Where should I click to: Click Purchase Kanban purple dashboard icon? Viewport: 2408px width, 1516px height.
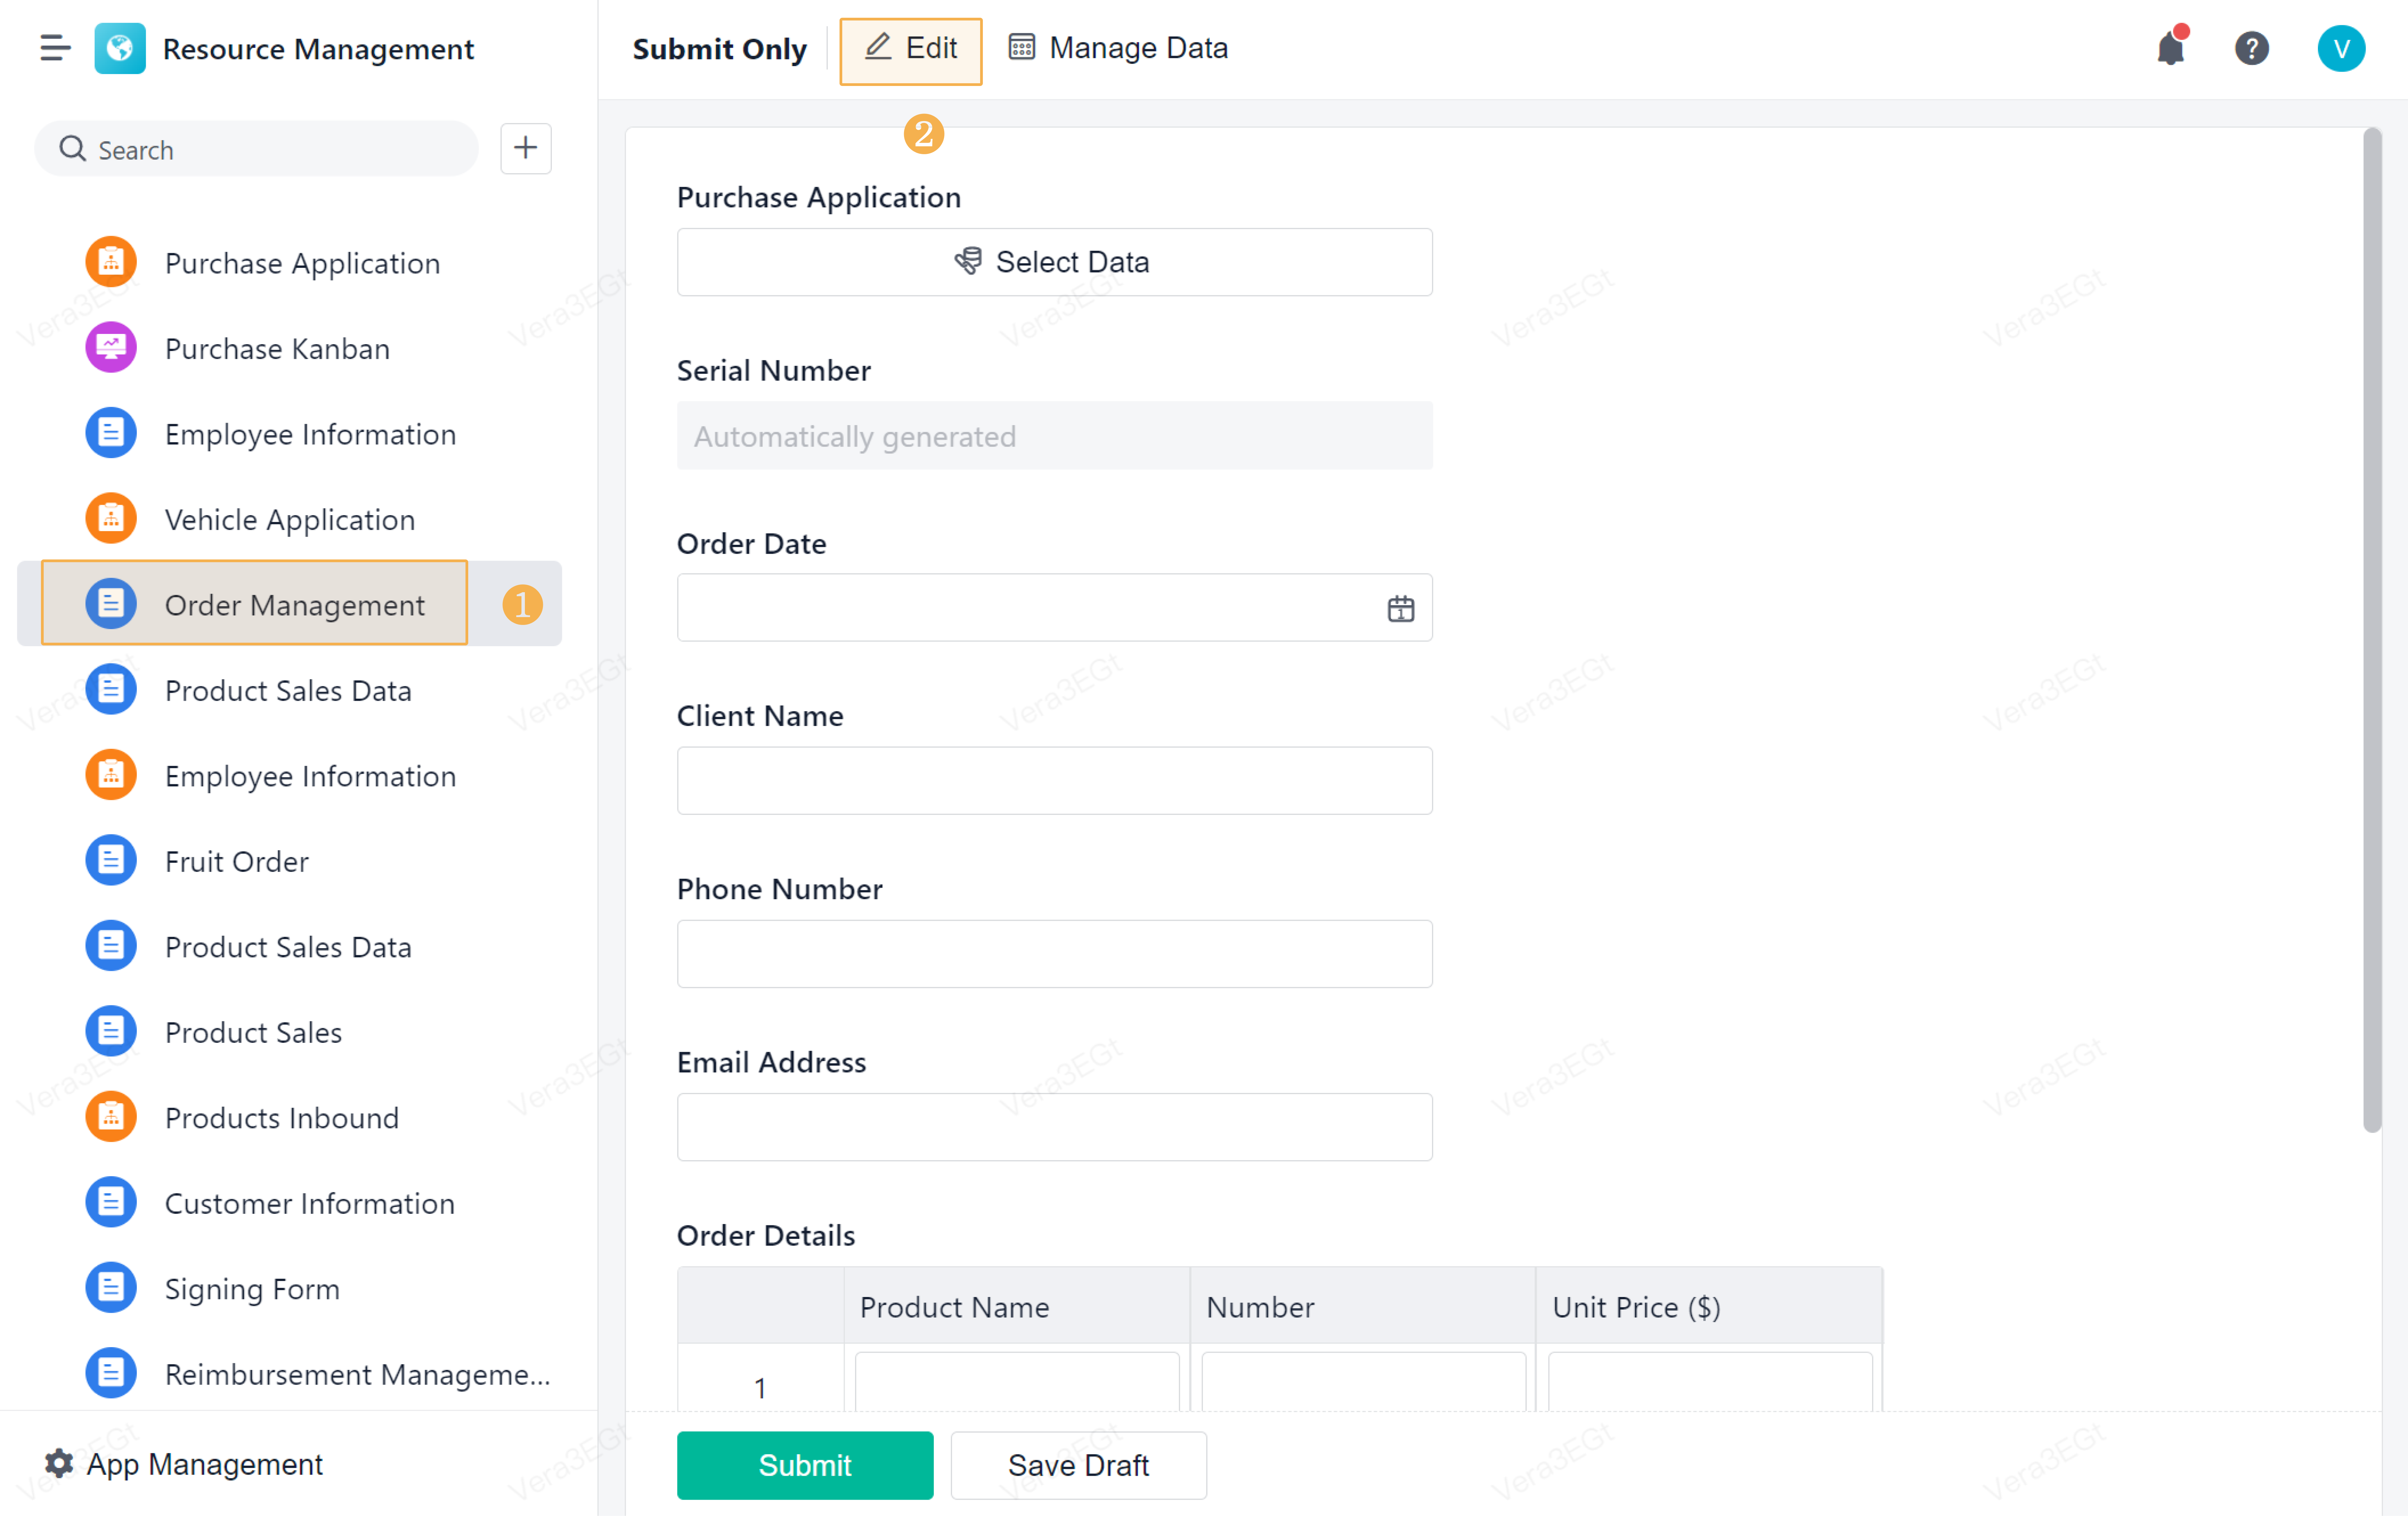click(x=111, y=348)
